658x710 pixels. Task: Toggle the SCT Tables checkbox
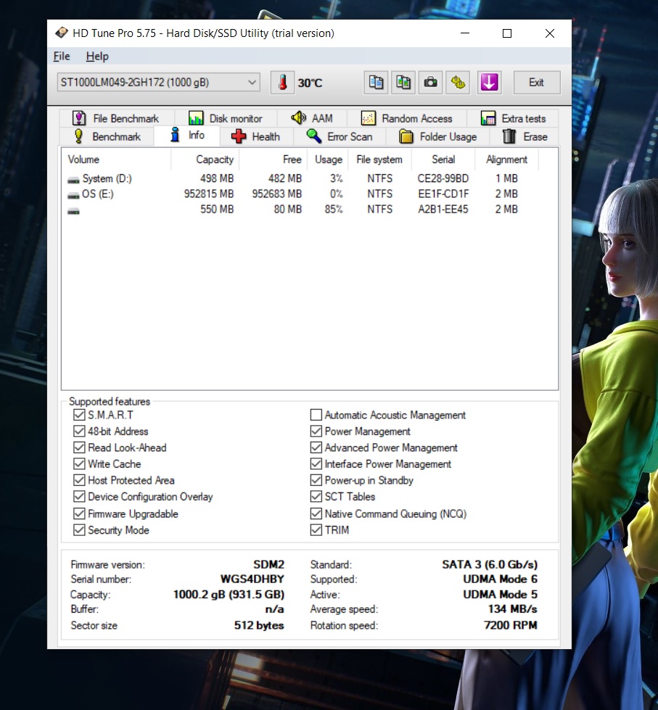(x=316, y=496)
